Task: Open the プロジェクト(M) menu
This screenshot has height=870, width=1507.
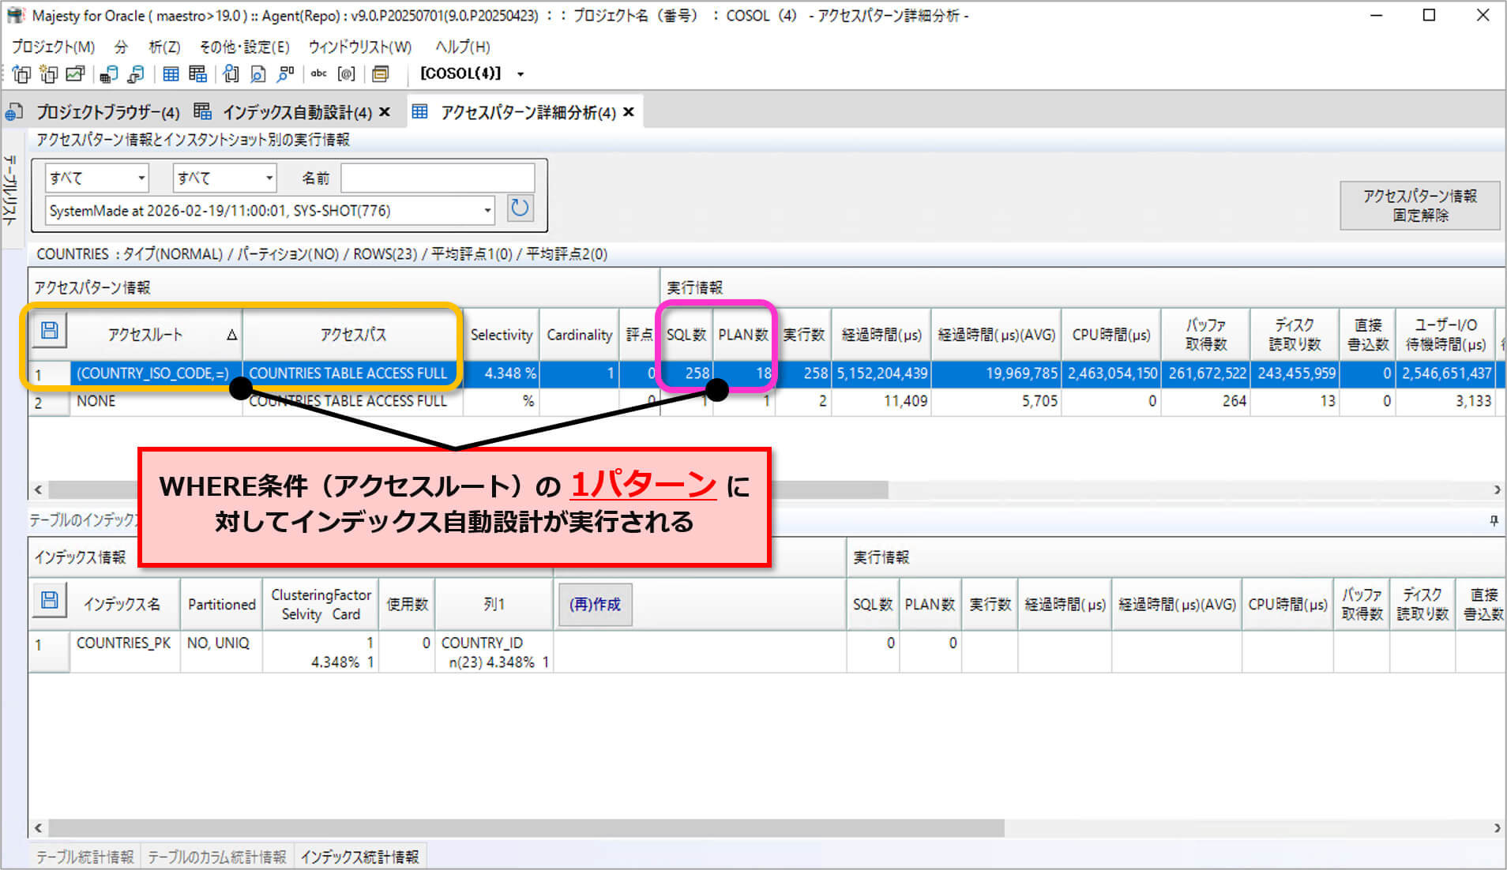Action: 53,47
